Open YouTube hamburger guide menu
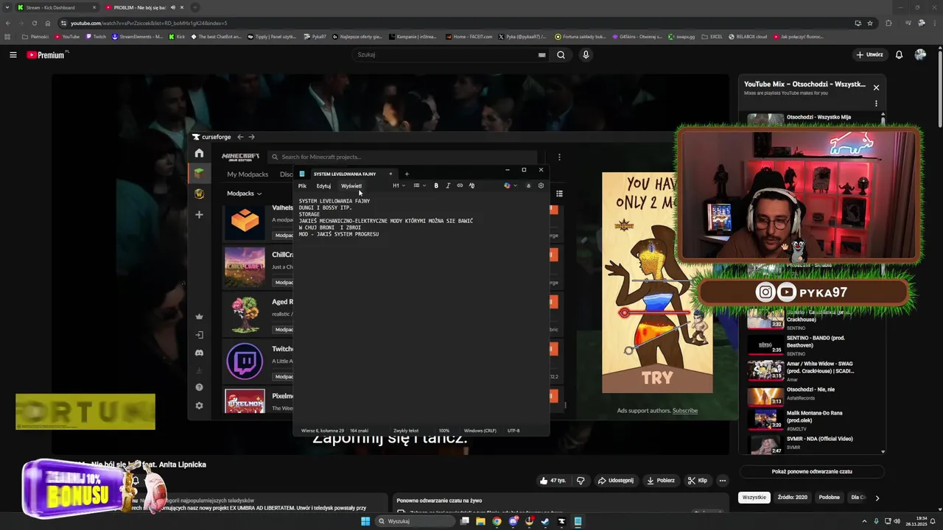 [13, 54]
